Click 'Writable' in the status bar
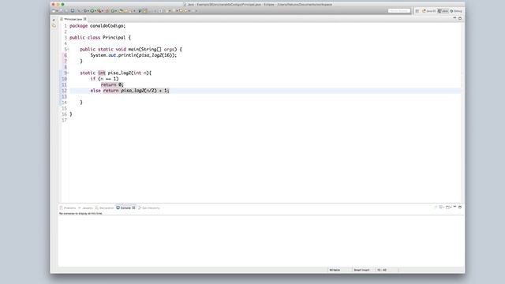This screenshot has height=284, width=505. [335, 270]
